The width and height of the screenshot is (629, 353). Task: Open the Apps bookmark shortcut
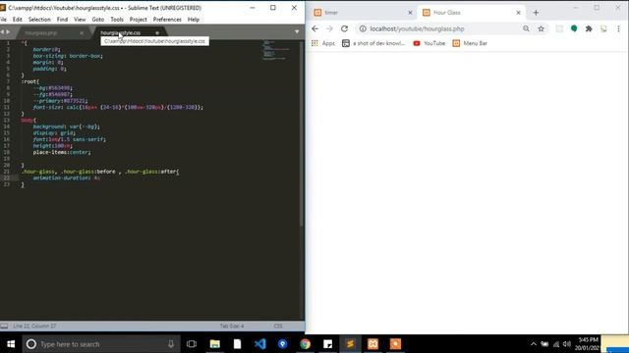coord(323,43)
